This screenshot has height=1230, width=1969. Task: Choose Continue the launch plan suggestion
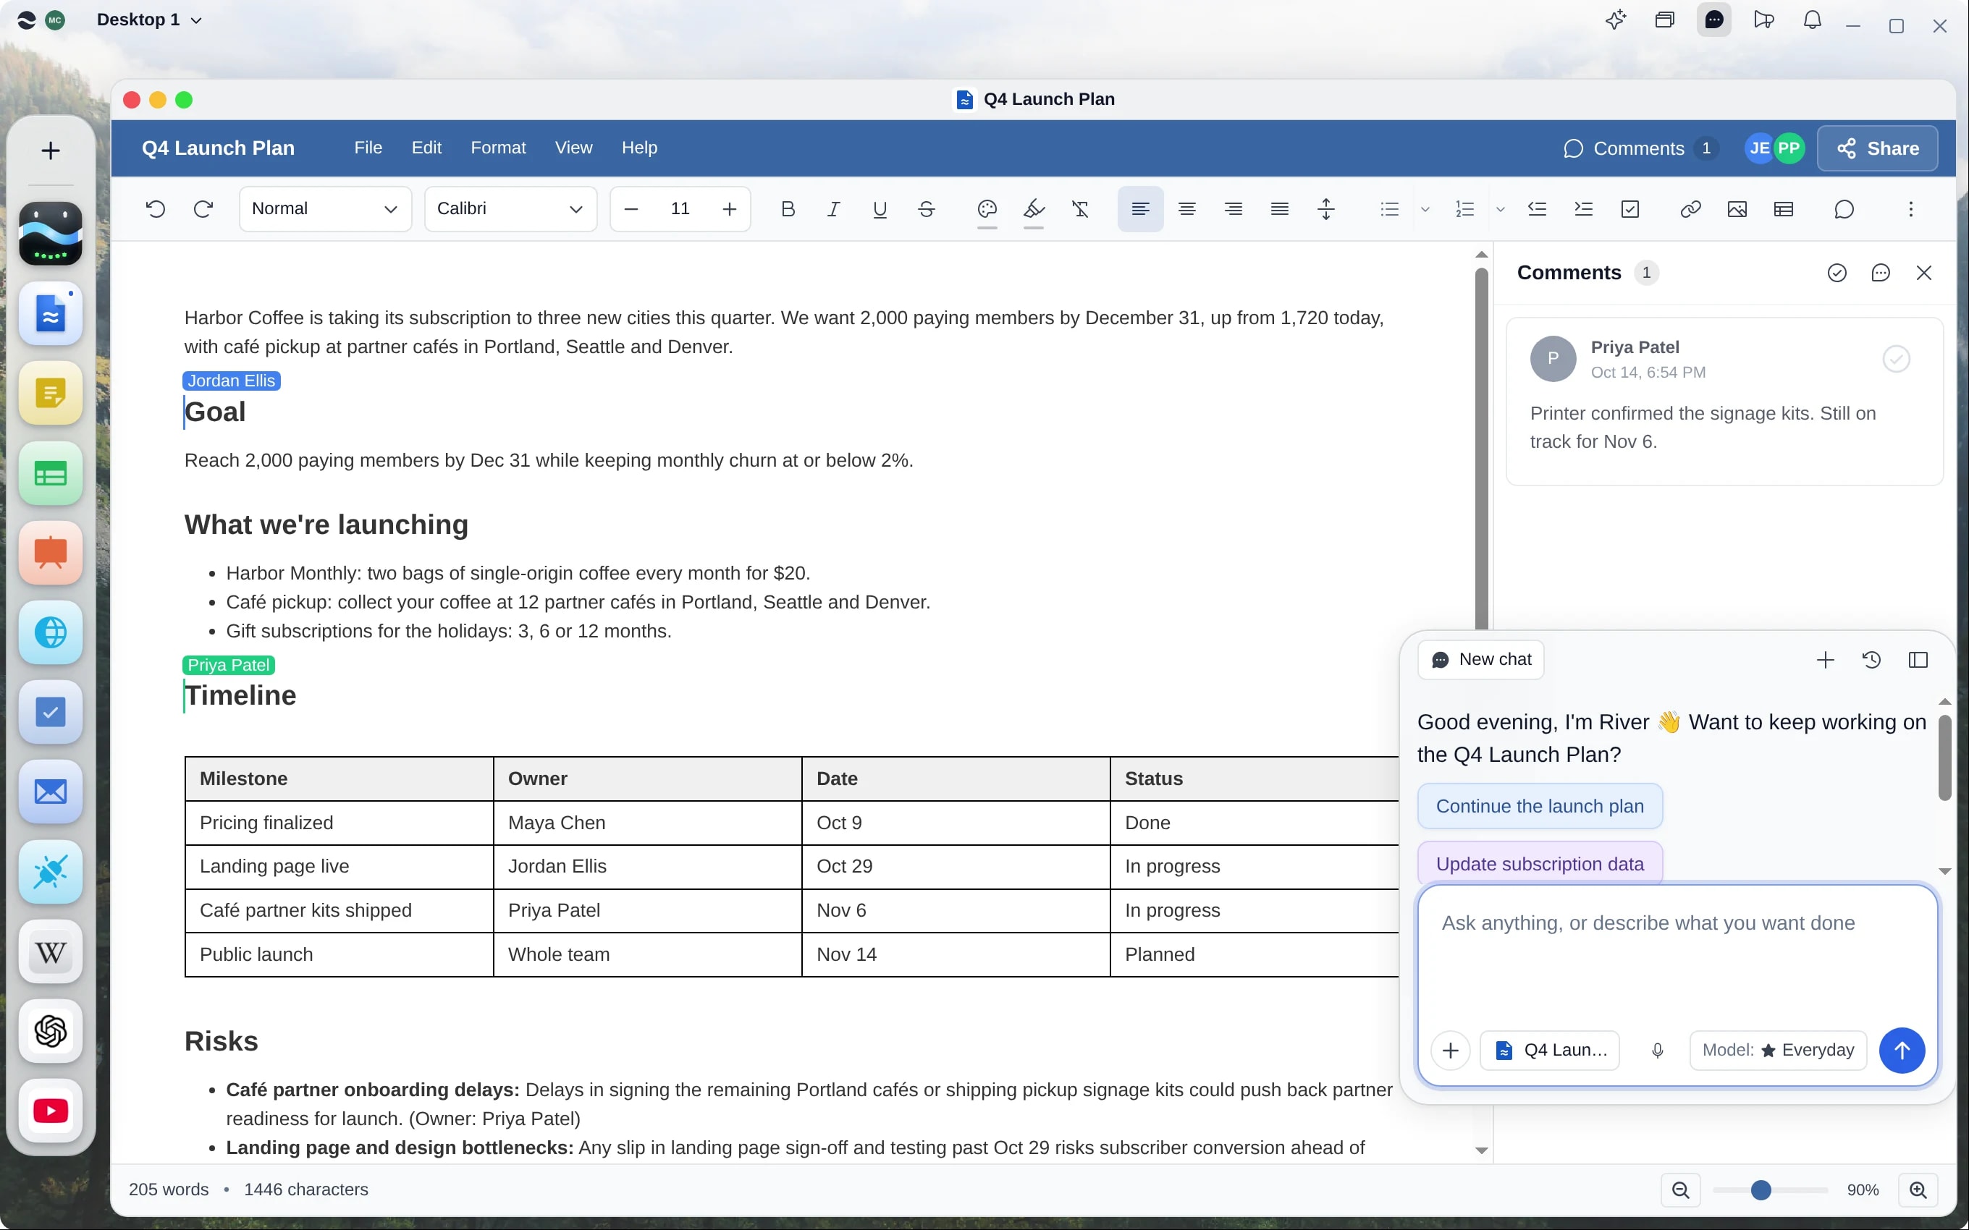click(1540, 806)
